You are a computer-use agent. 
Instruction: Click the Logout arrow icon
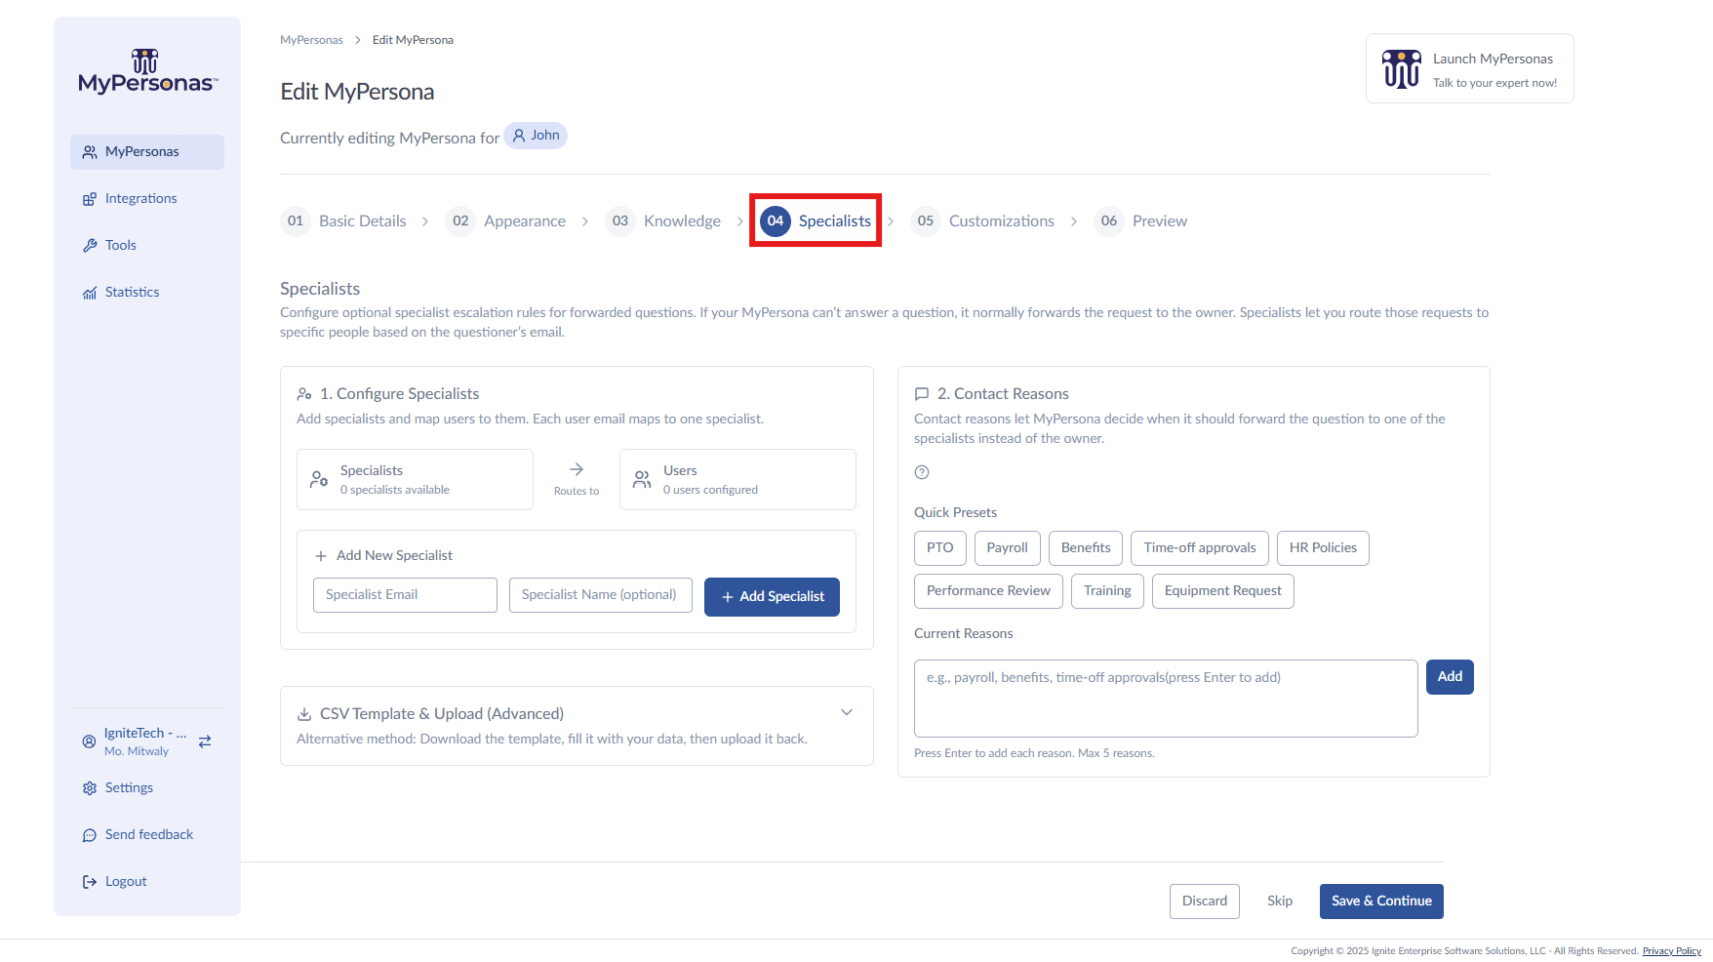click(x=90, y=882)
